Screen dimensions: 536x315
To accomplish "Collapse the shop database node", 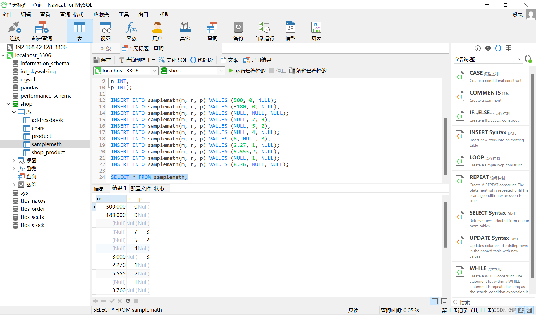I will click(x=8, y=104).
